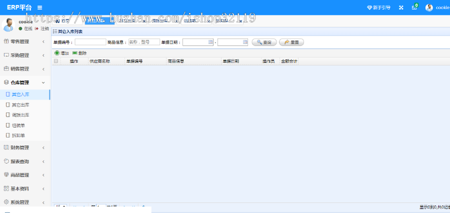Close the 组装单 tab
Viewport: 450px width, 213px height.
click(208, 21)
